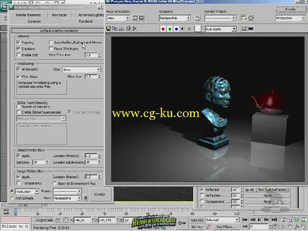The height and width of the screenshot is (231, 308).
Task: Open the Render Preset dropdown in the render window
Action: [220, 18]
